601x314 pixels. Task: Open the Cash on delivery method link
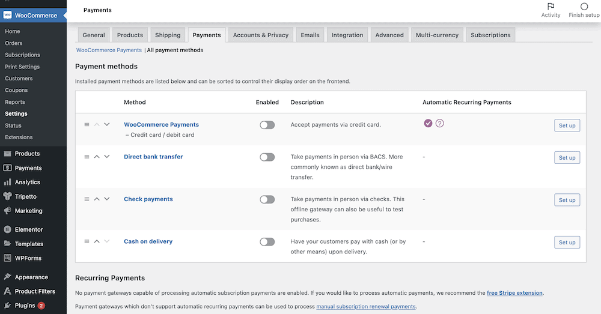click(x=148, y=241)
